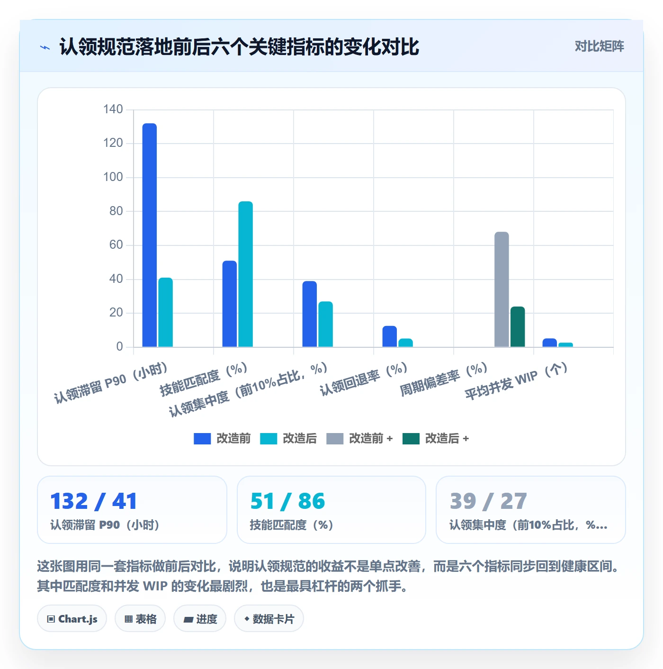Click the gray 周期偏差率 before bar
663x669 pixels.
(502, 289)
